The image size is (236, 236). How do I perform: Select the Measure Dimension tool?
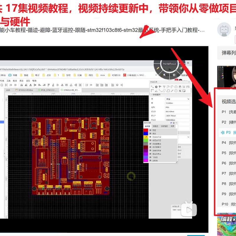pyautogui.click(x=172, y=91)
